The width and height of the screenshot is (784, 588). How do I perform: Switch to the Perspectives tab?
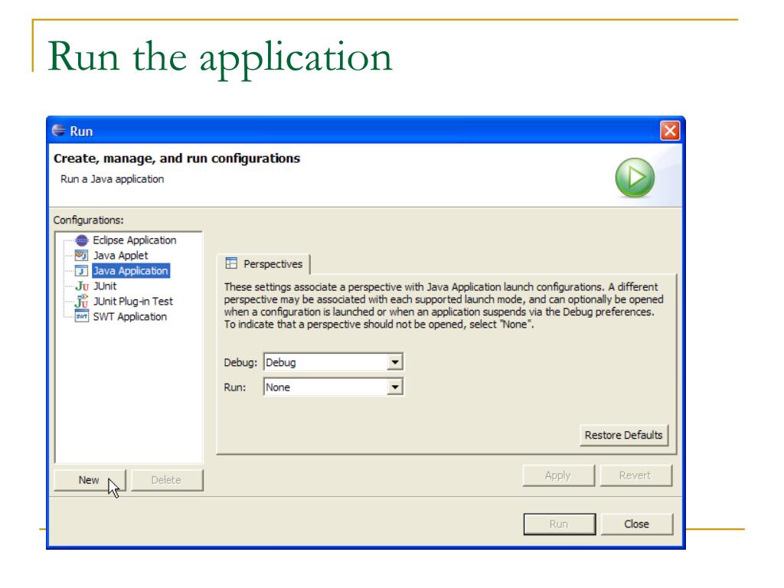(264, 264)
